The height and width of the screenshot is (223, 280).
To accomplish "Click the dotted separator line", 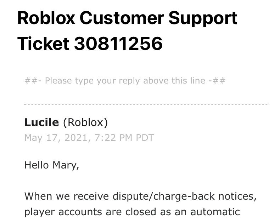I will pos(147,104).
